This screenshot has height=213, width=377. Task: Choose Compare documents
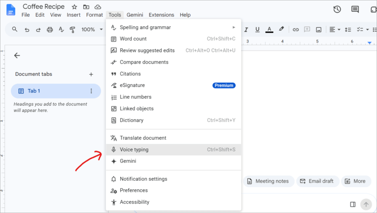173,62
